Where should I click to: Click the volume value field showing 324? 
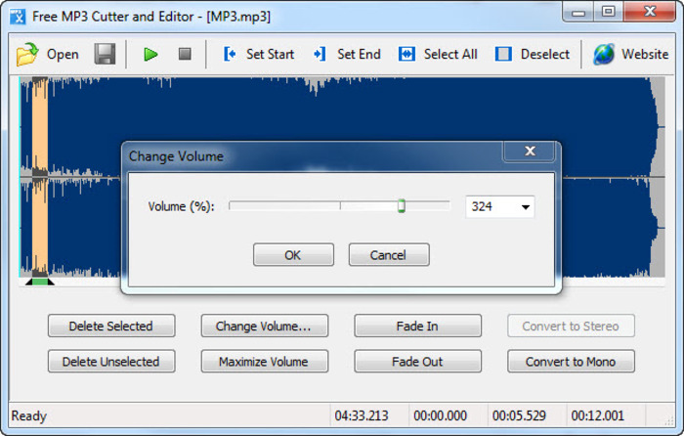click(491, 207)
